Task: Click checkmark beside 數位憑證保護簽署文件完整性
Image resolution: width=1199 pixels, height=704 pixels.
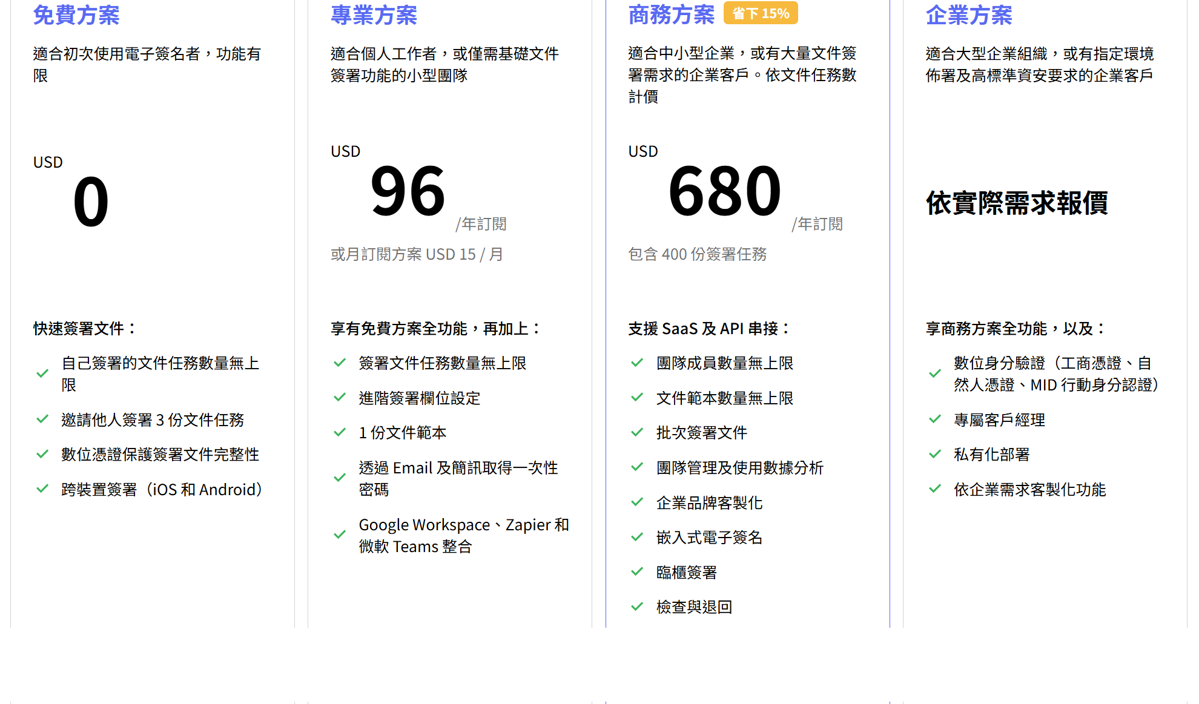Action: point(42,454)
